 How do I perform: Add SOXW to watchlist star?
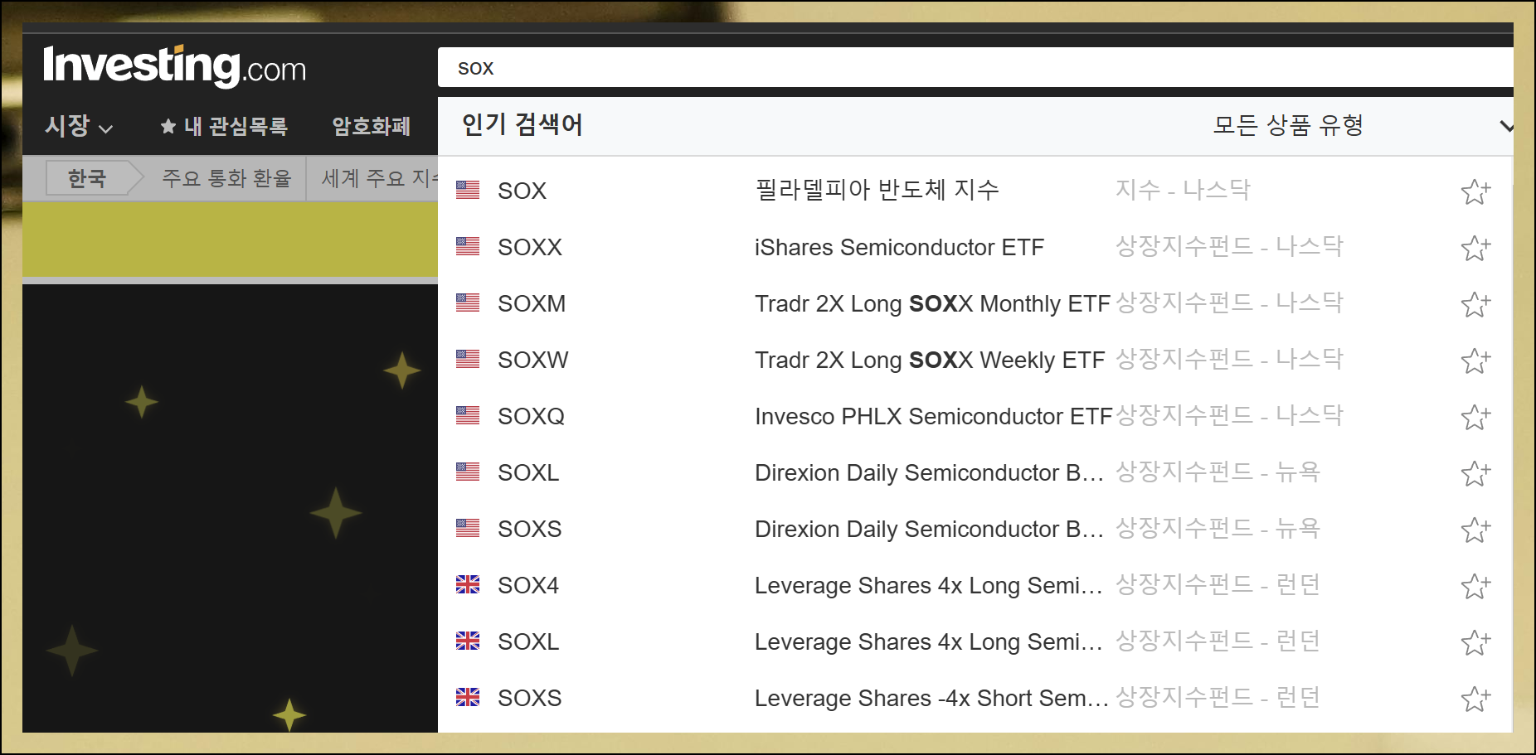pos(1475,361)
